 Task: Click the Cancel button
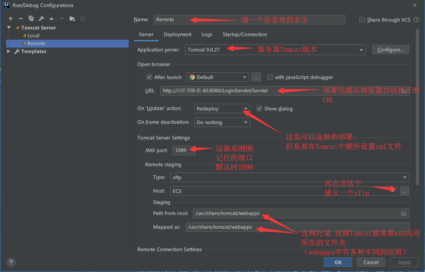(371, 262)
